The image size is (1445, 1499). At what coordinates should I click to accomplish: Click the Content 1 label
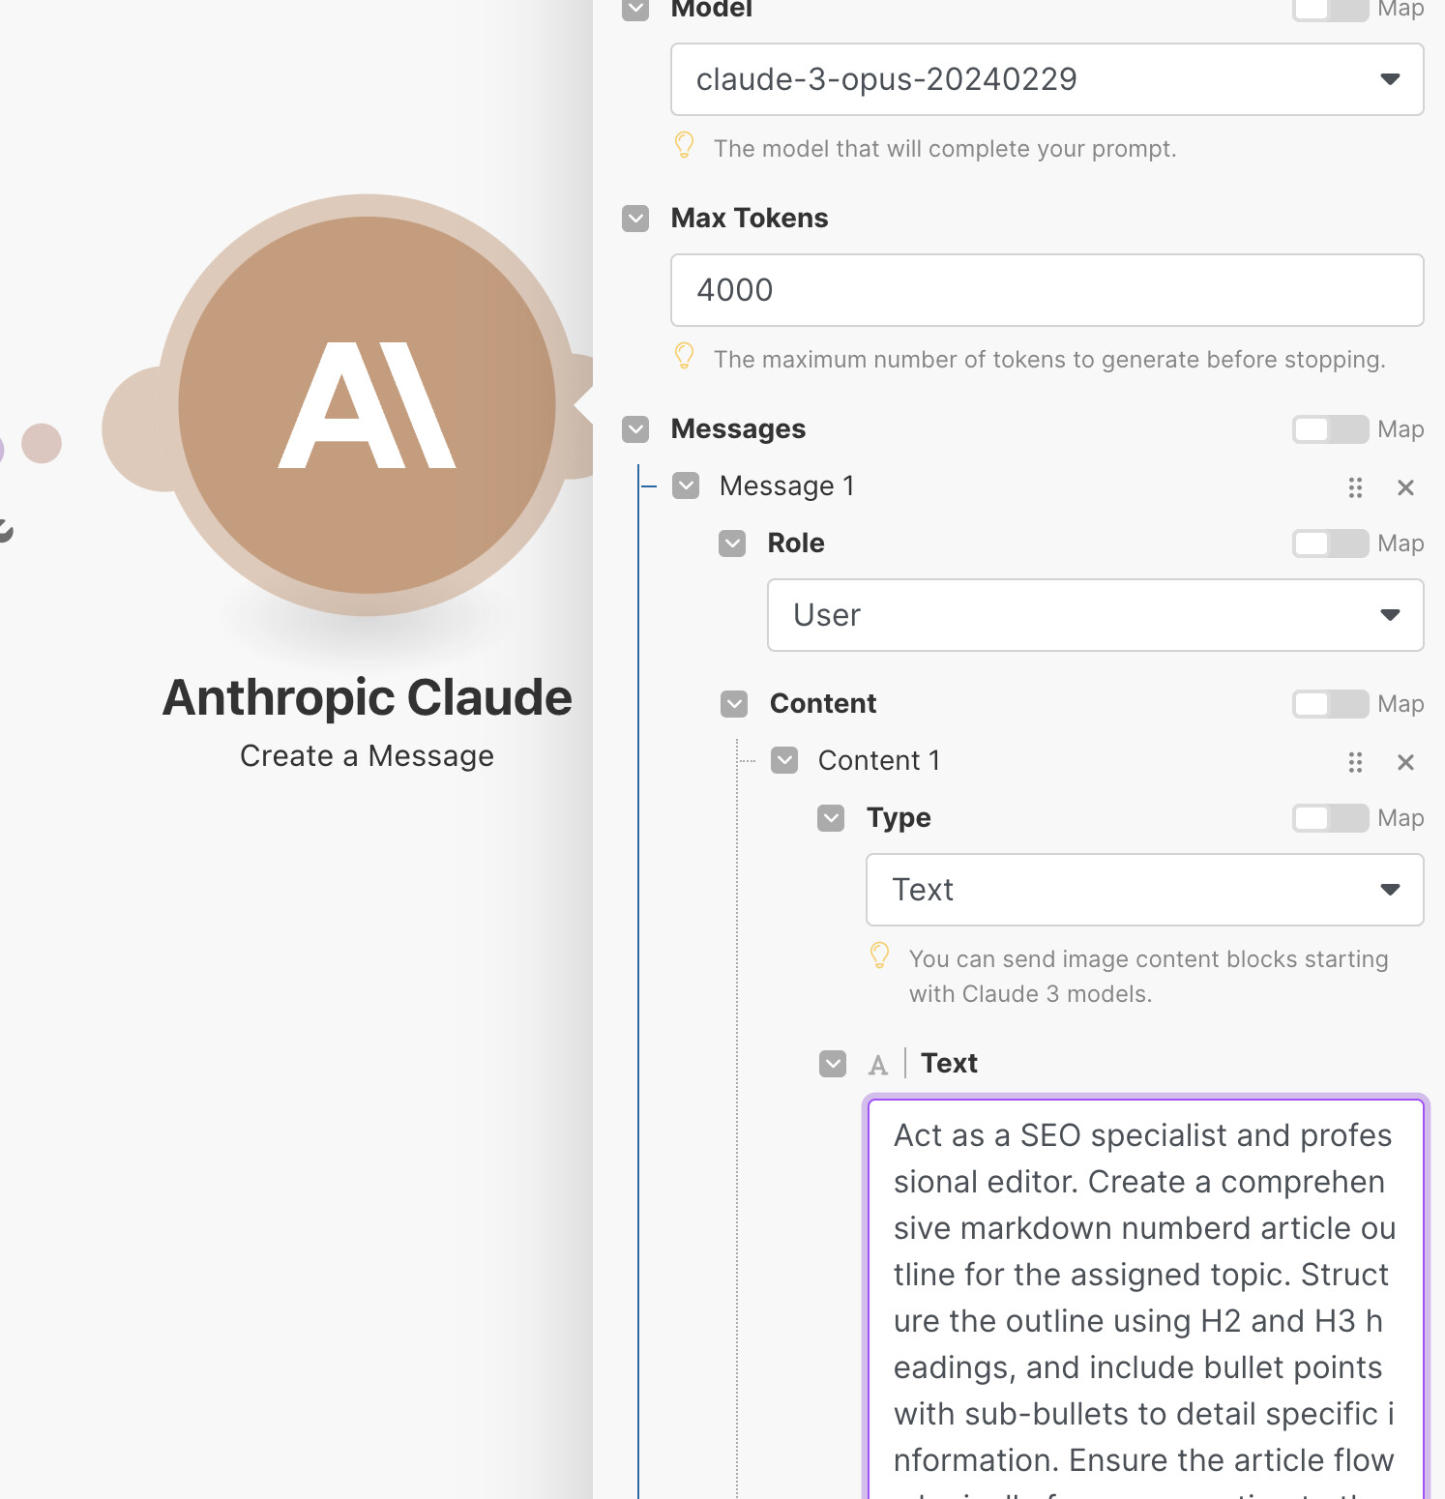pyautogui.click(x=879, y=760)
